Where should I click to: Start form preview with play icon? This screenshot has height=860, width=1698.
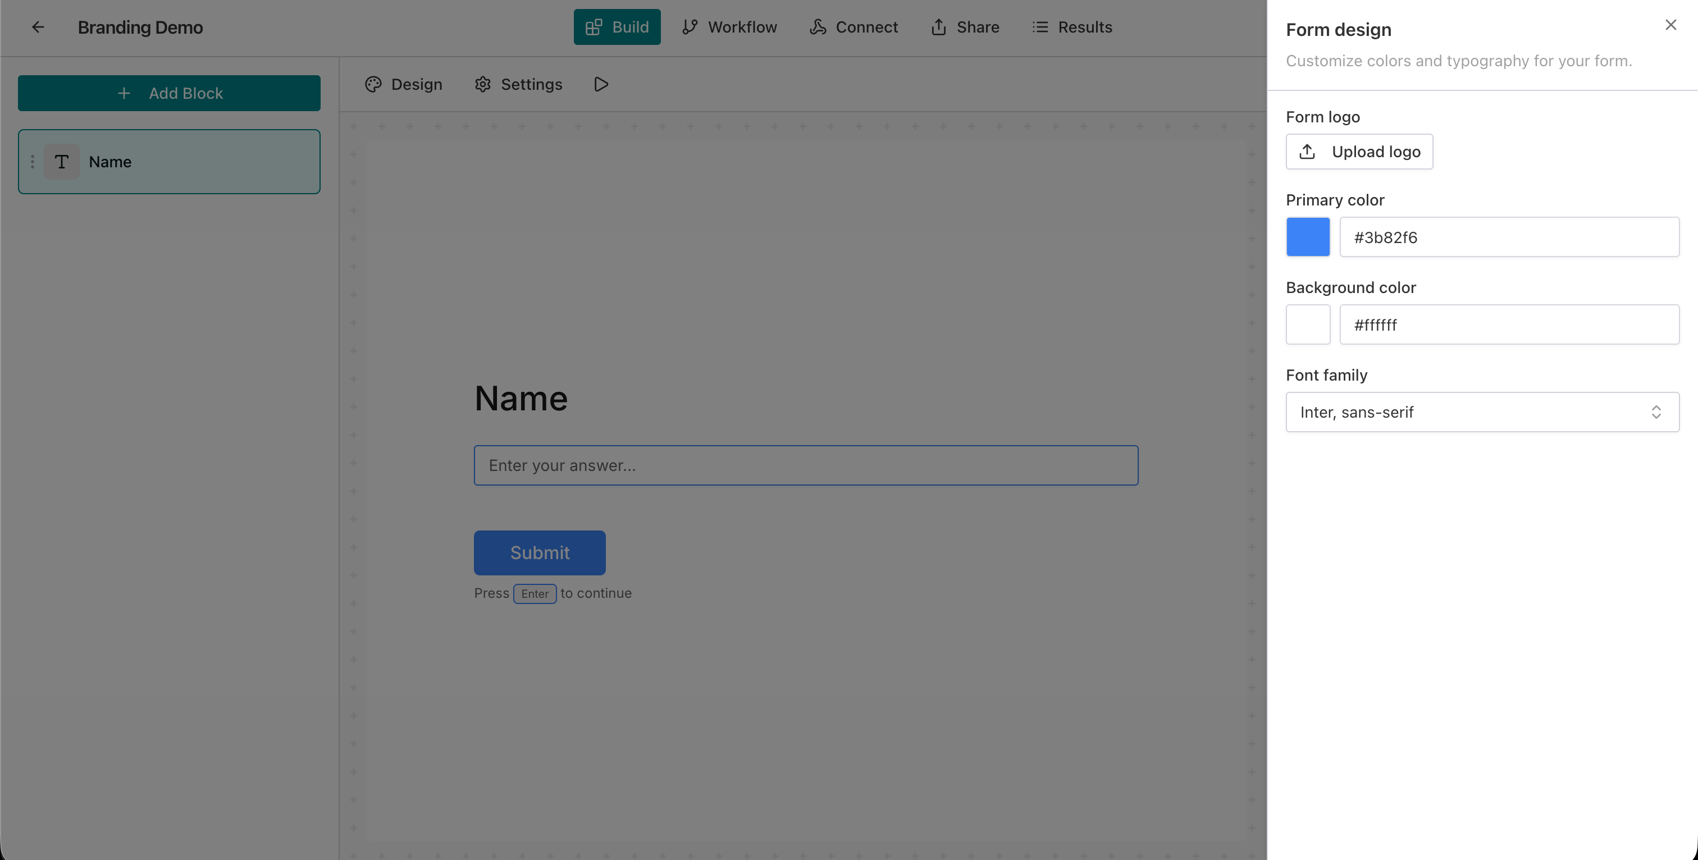(x=600, y=84)
